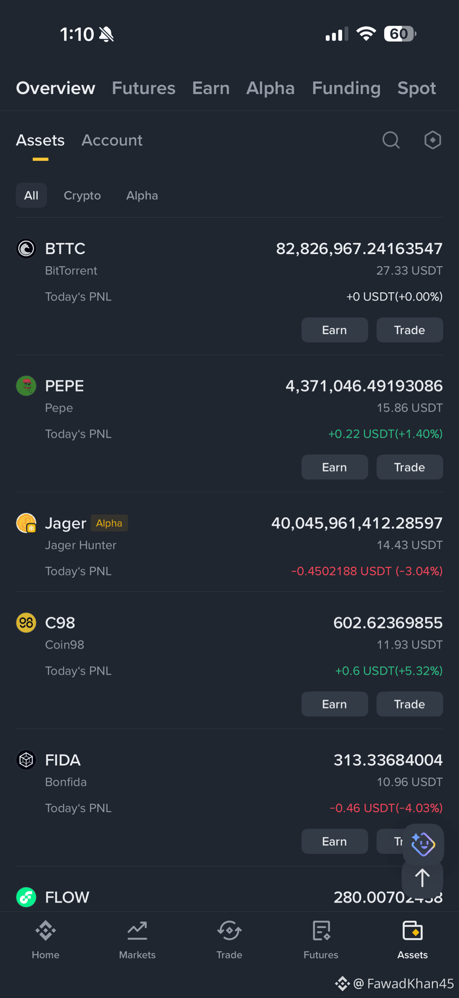Tap Trade button for BTTC
The height and width of the screenshot is (998, 459).
click(x=410, y=330)
